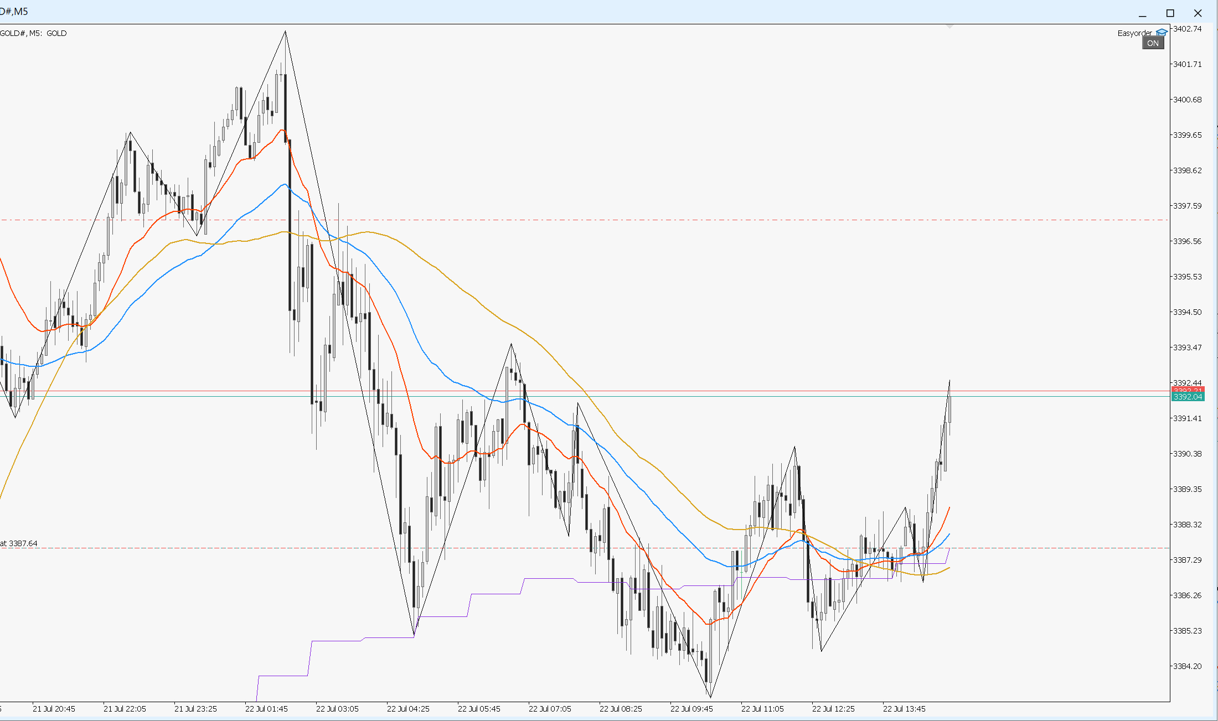
Task: Click the 3390.38 price scale label
Action: coord(1188,454)
